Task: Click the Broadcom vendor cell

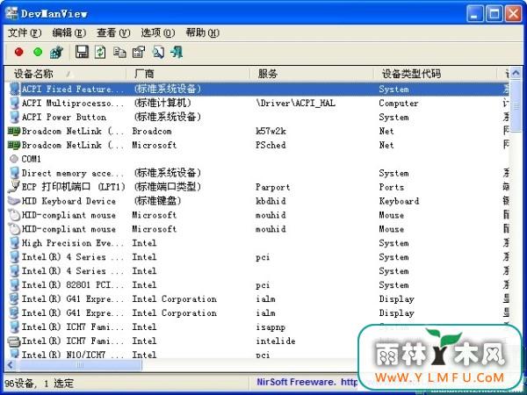Action: click(152, 131)
